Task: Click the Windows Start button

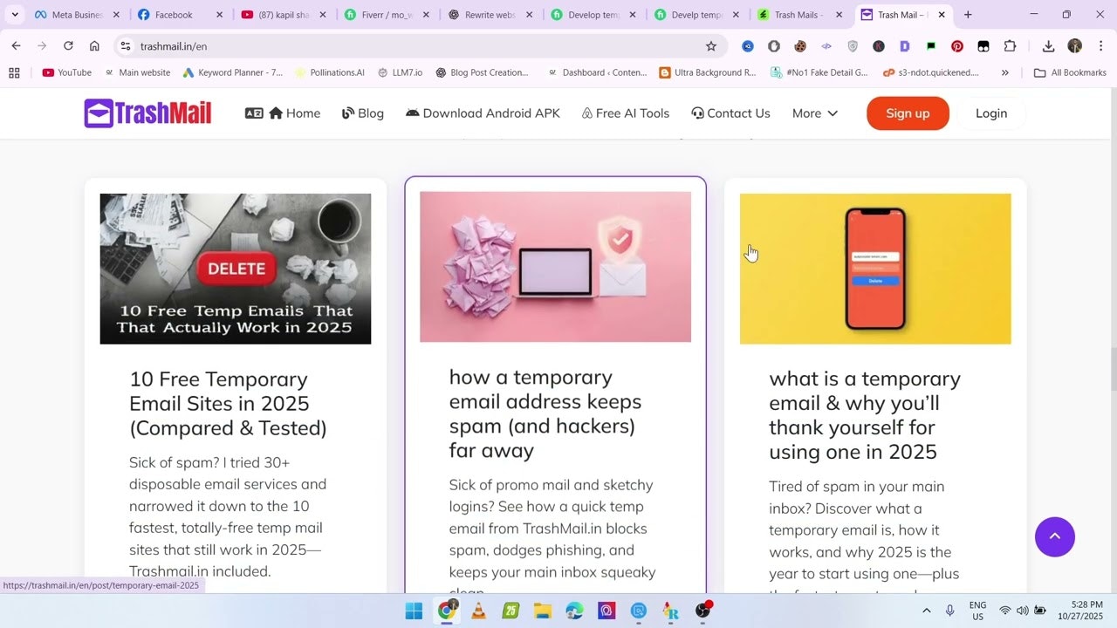Action: tap(413, 611)
